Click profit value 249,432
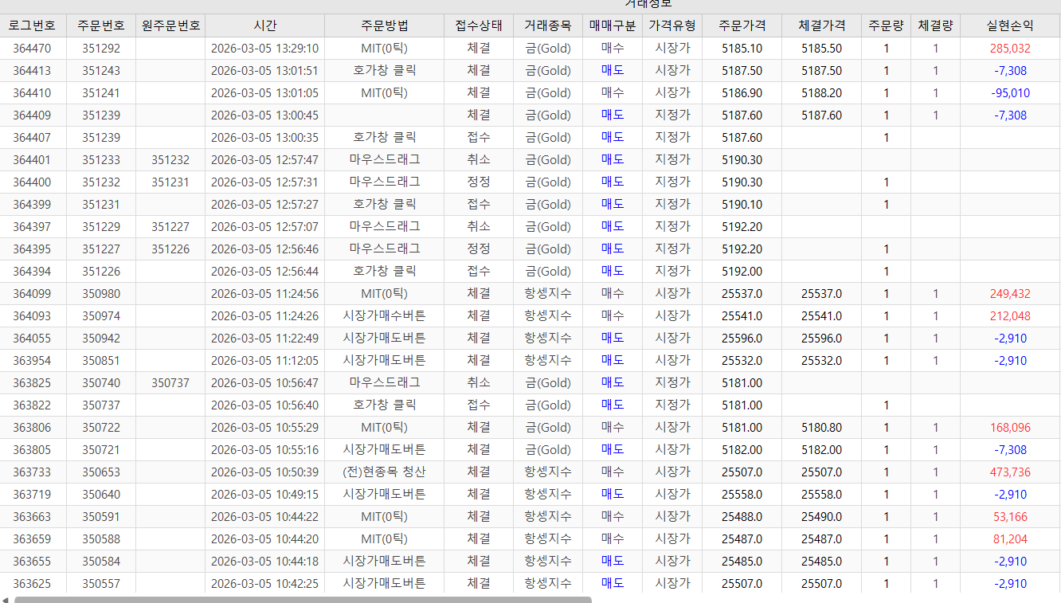This screenshot has height=603, width=1061. tap(1010, 293)
